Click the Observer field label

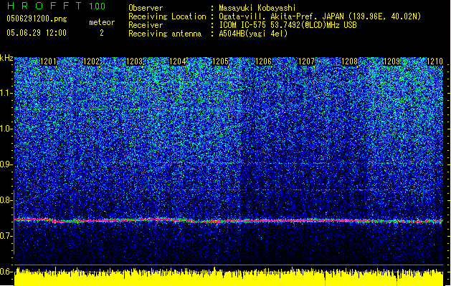point(146,8)
